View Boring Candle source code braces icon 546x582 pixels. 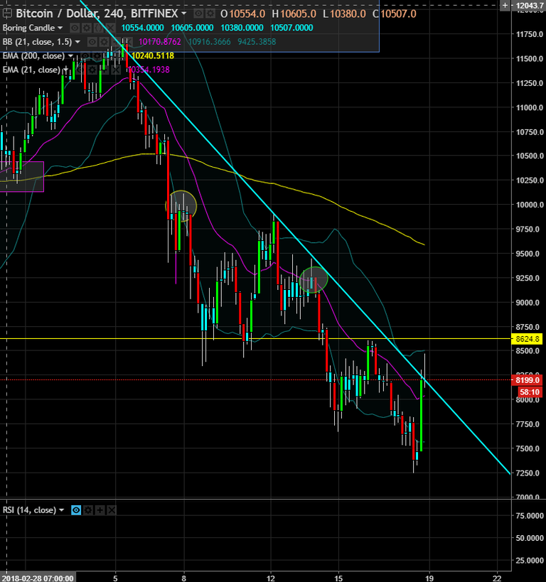[x=98, y=28]
